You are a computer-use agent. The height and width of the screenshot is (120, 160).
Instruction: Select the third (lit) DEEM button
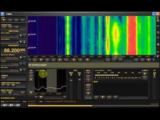88,94
